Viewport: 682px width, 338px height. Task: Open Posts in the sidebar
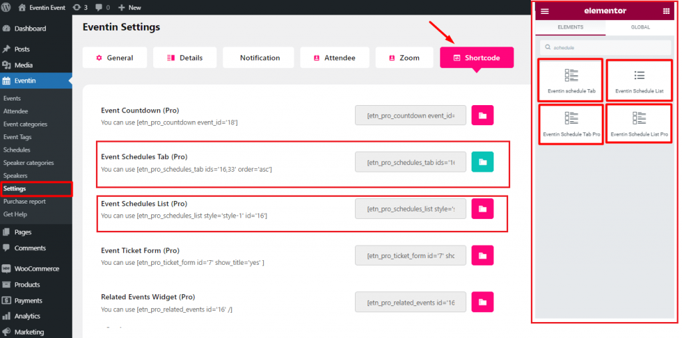(x=36, y=49)
